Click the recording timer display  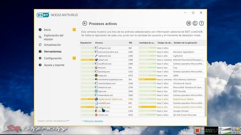tap(211, 130)
